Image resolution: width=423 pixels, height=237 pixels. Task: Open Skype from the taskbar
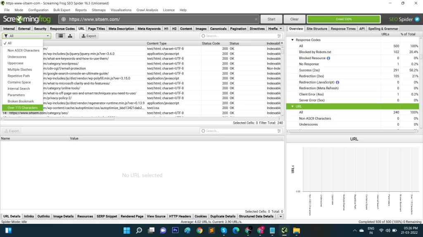[224, 230]
